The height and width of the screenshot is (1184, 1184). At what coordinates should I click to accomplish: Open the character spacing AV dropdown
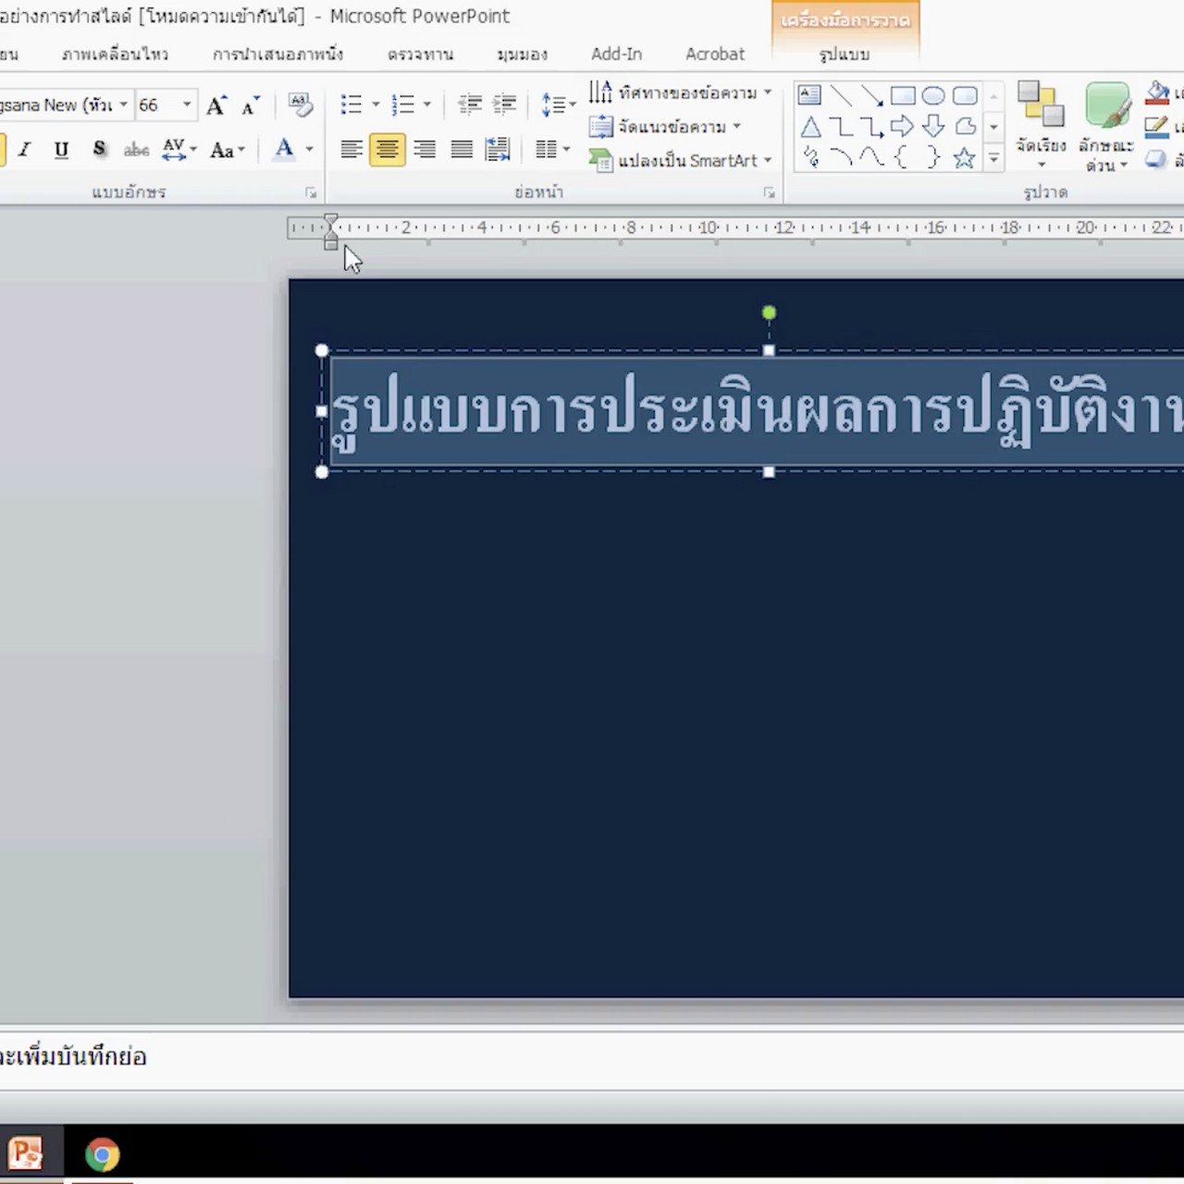(179, 149)
